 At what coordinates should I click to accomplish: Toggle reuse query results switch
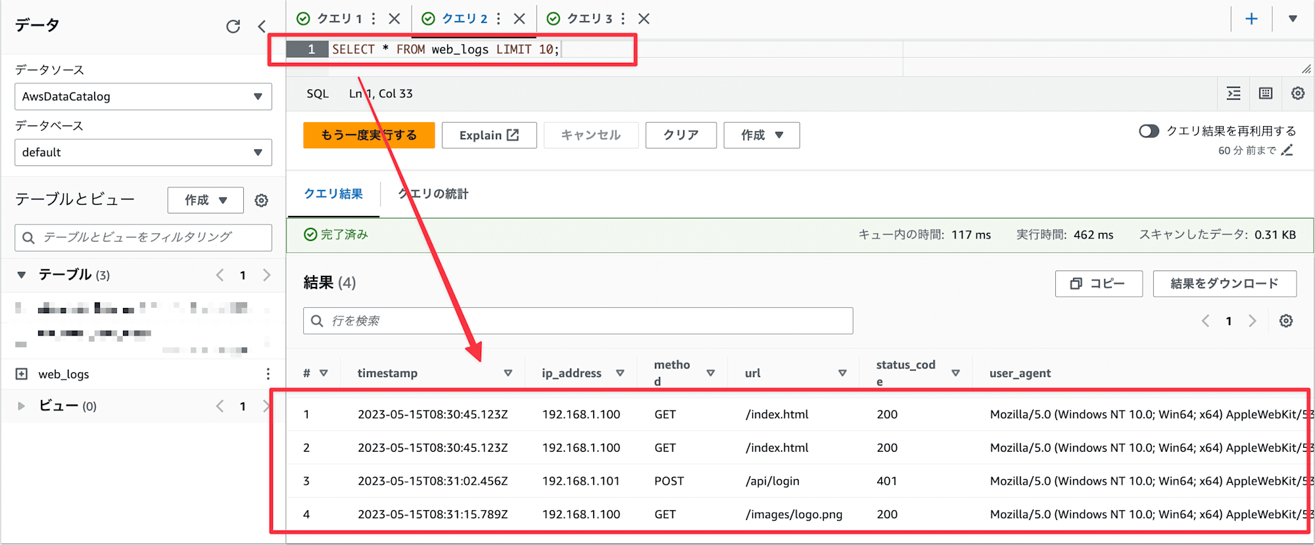[1149, 131]
